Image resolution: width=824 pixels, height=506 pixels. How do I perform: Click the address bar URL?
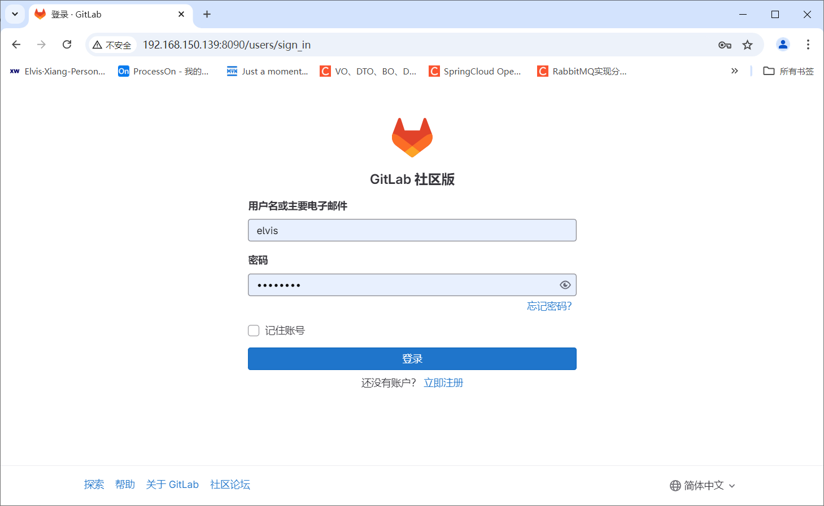(x=226, y=45)
